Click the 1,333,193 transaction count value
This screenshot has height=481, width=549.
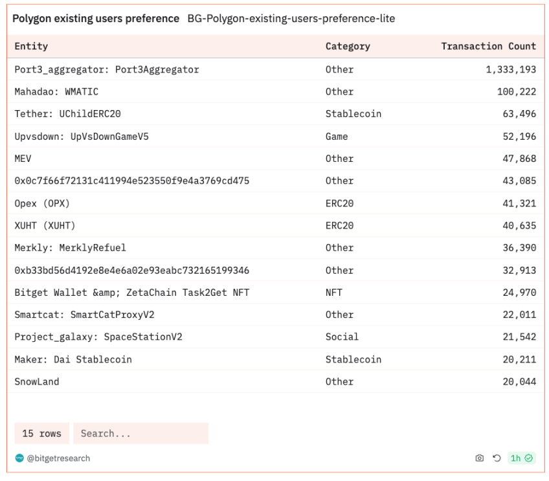(510, 69)
